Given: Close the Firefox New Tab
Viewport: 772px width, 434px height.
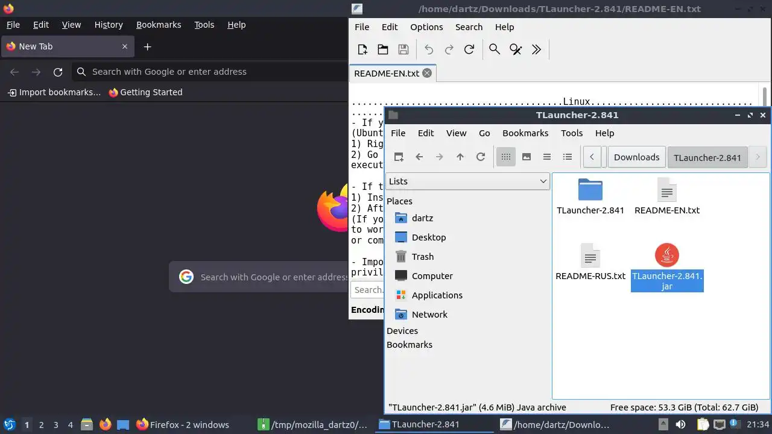Looking at the screenshot, I should pos(125,46).
